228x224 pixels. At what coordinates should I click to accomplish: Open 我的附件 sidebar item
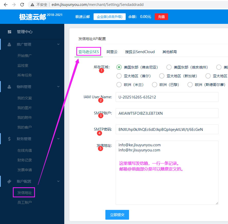25,118
